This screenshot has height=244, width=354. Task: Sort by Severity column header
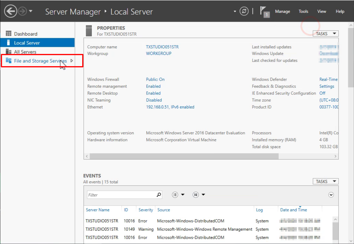pyautogui.click(x=146, y=210)
